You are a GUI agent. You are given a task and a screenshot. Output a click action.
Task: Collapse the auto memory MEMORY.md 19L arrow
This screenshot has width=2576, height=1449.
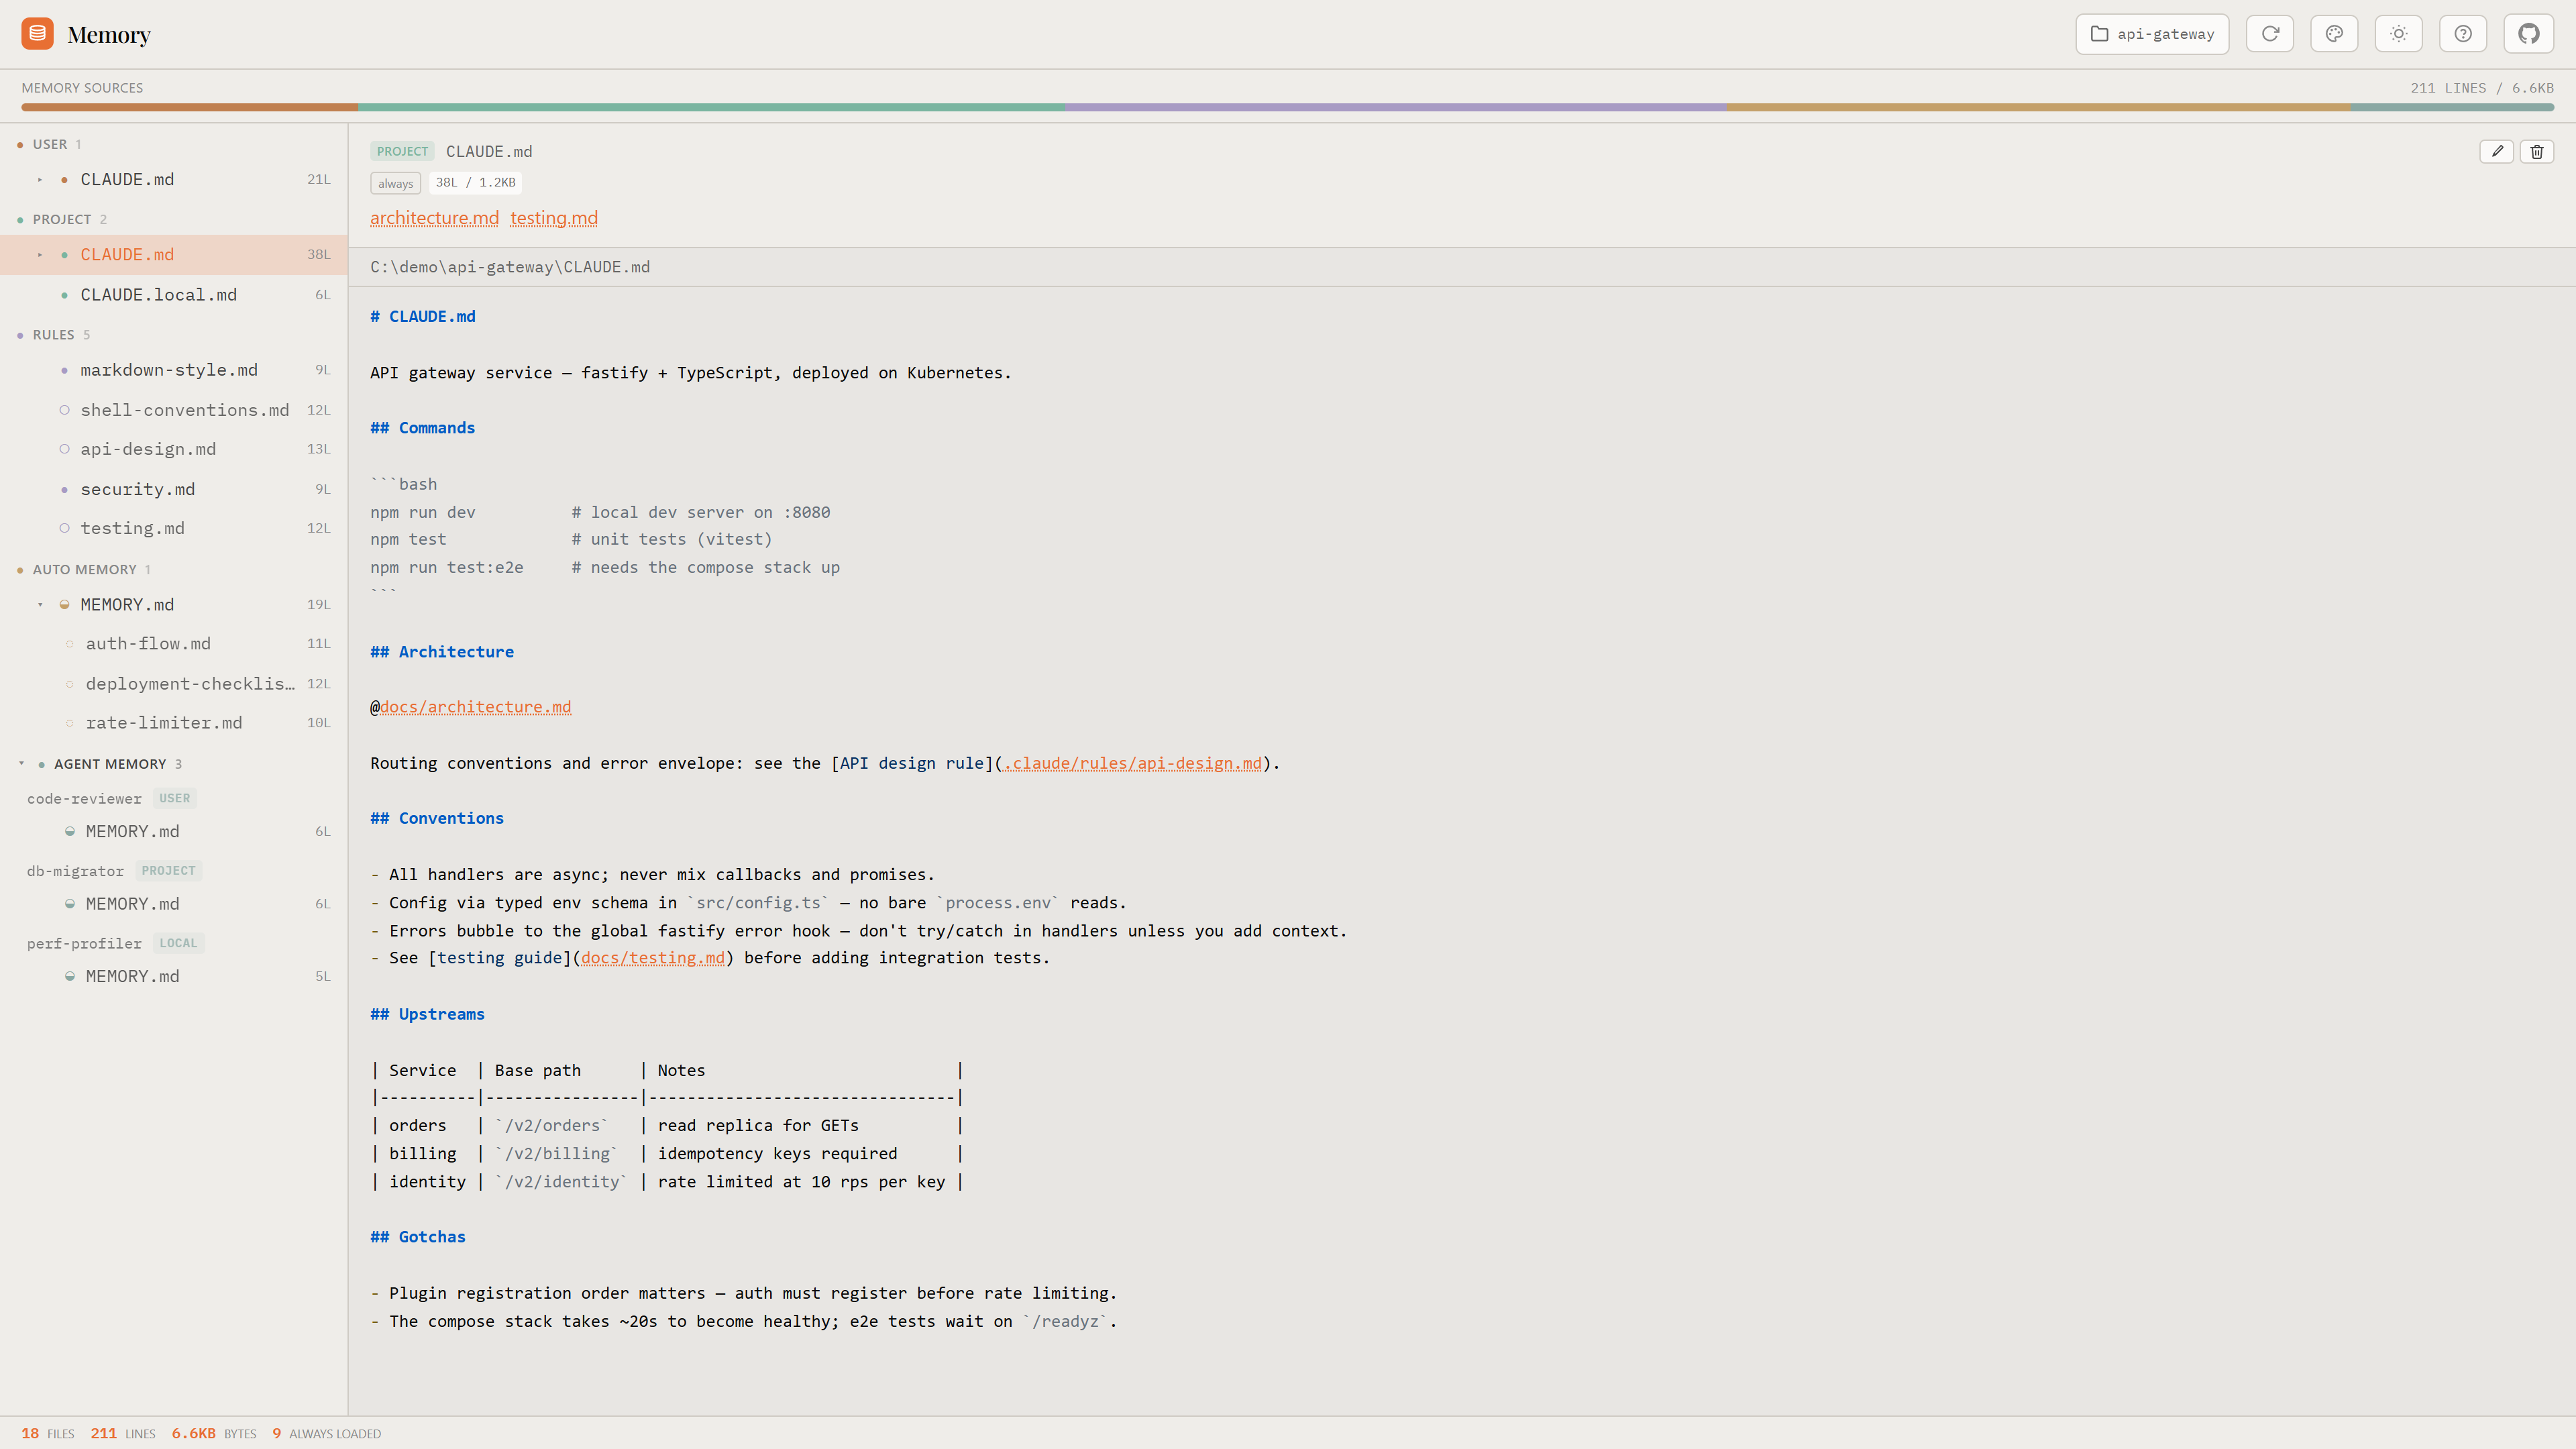[40, 605]
